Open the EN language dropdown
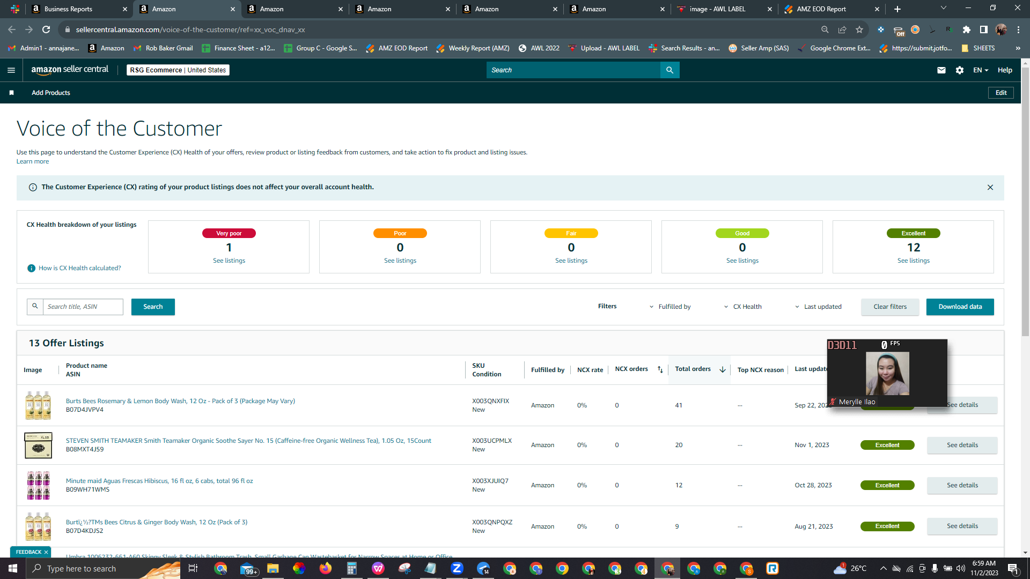This screenshot has height=579, width=1030. point(981,70)
